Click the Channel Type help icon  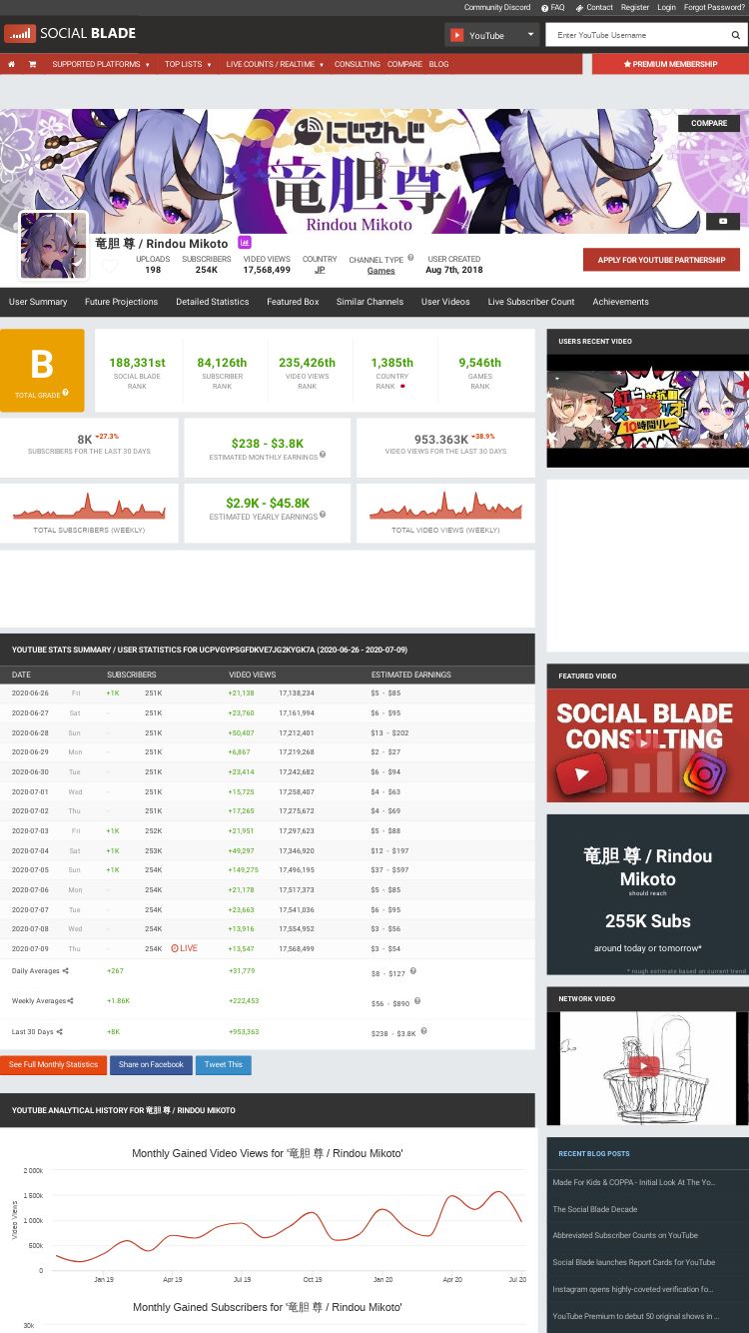tap(410, 258)
